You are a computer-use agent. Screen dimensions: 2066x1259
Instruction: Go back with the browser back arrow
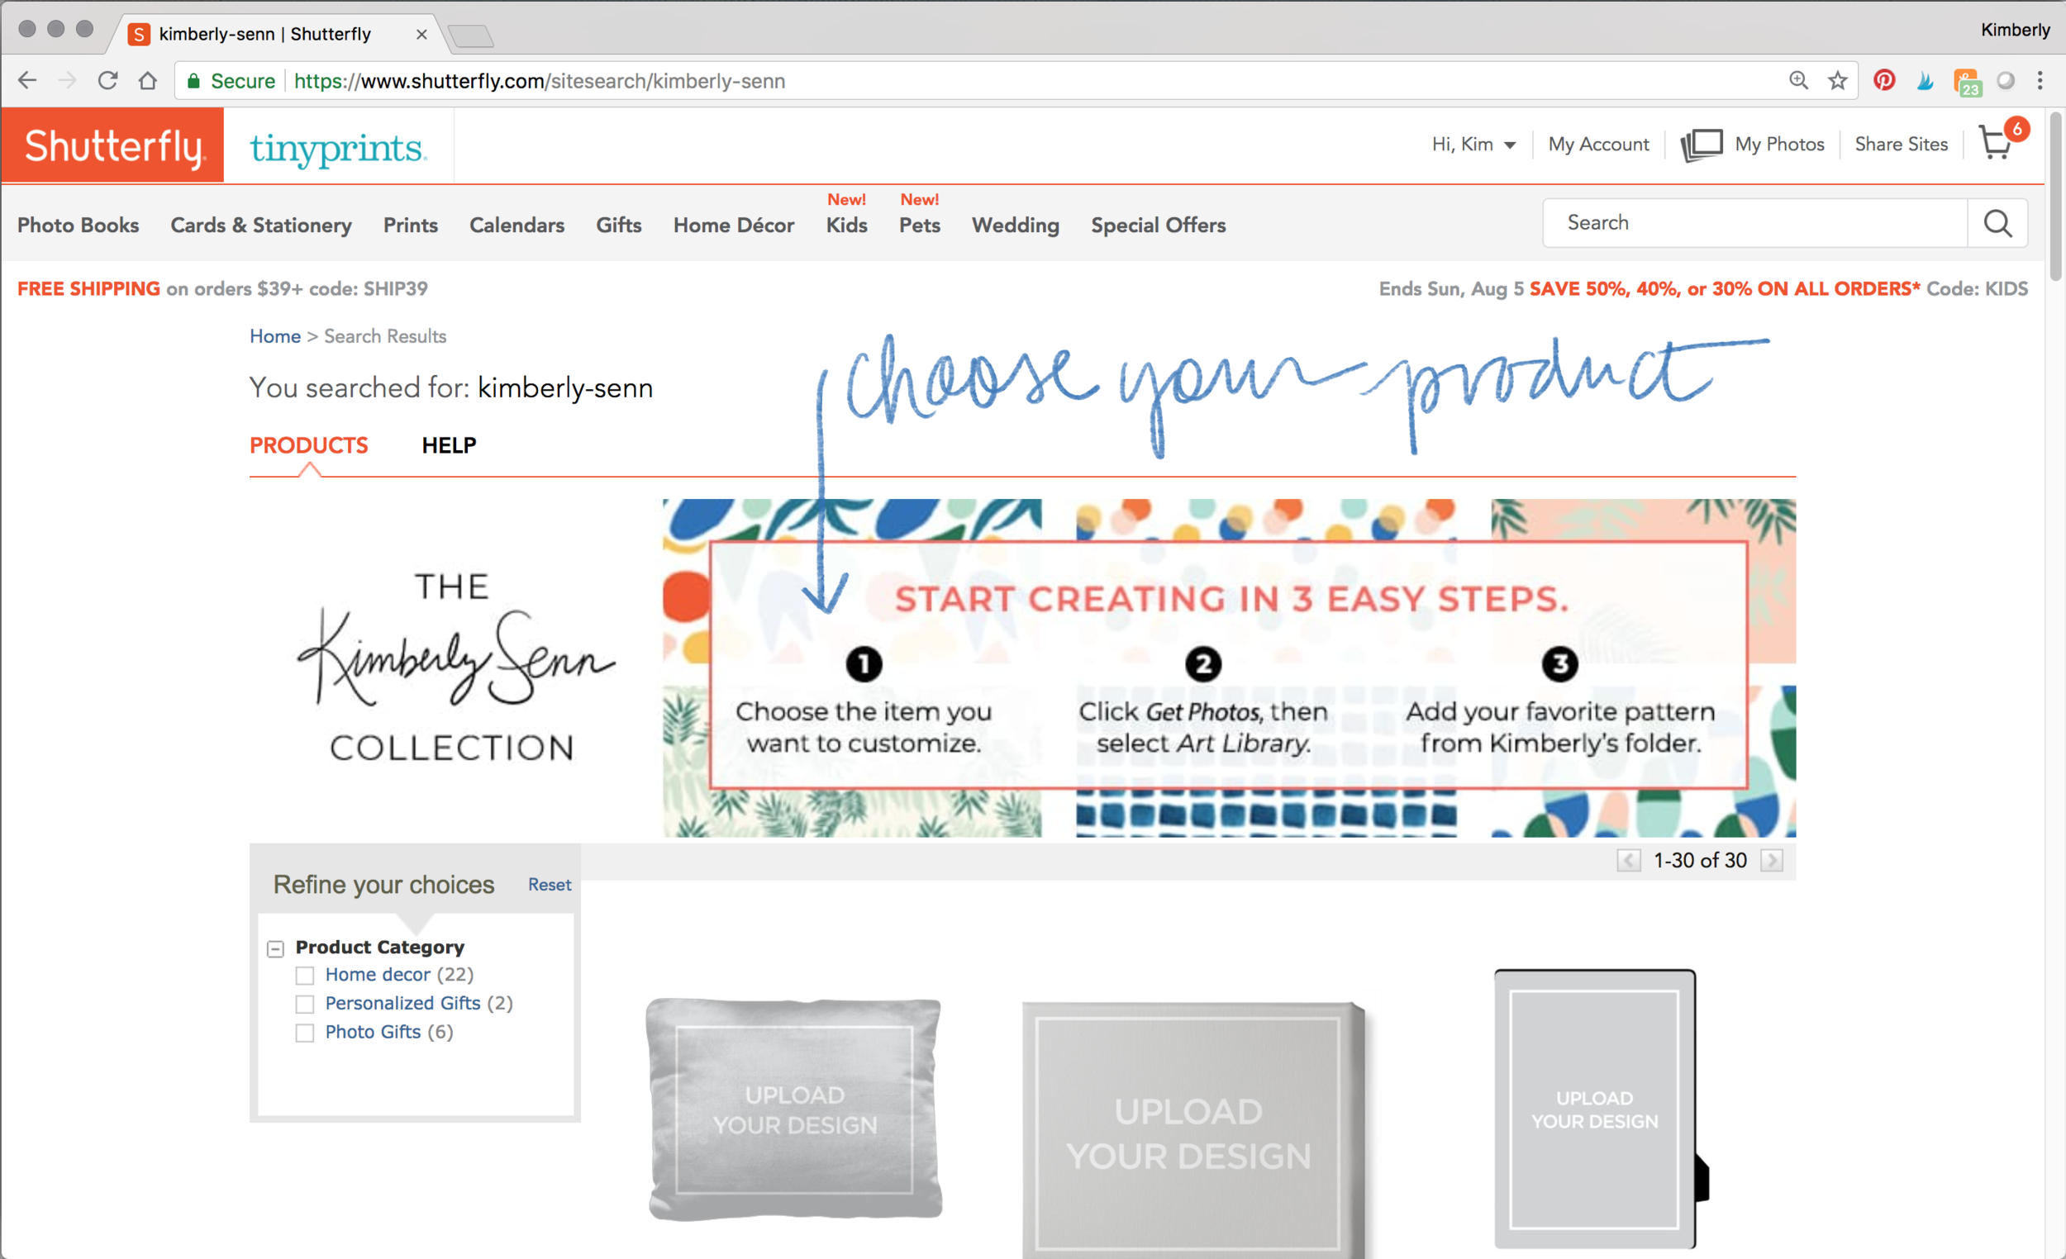click(26, 80)
